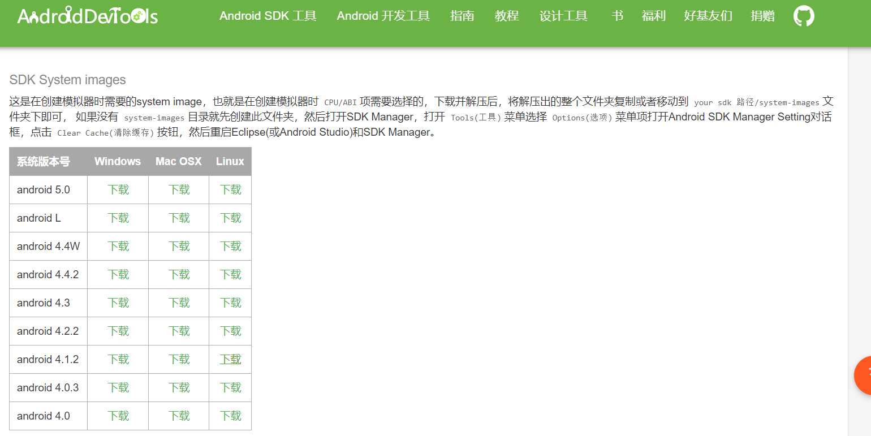The width and height of the screenshot is (871, 436).
Task: Download android 5.0 image for Linux
Action: tap(230, 189)
